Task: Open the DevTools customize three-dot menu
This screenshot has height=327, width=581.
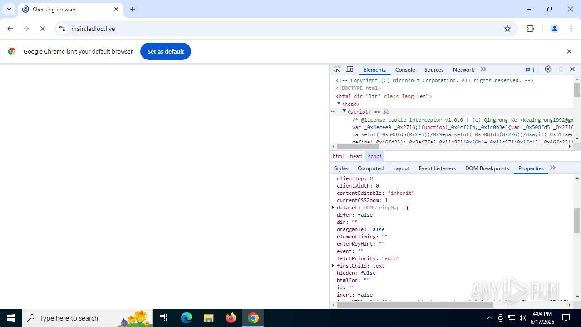Action: pos(561,69)
